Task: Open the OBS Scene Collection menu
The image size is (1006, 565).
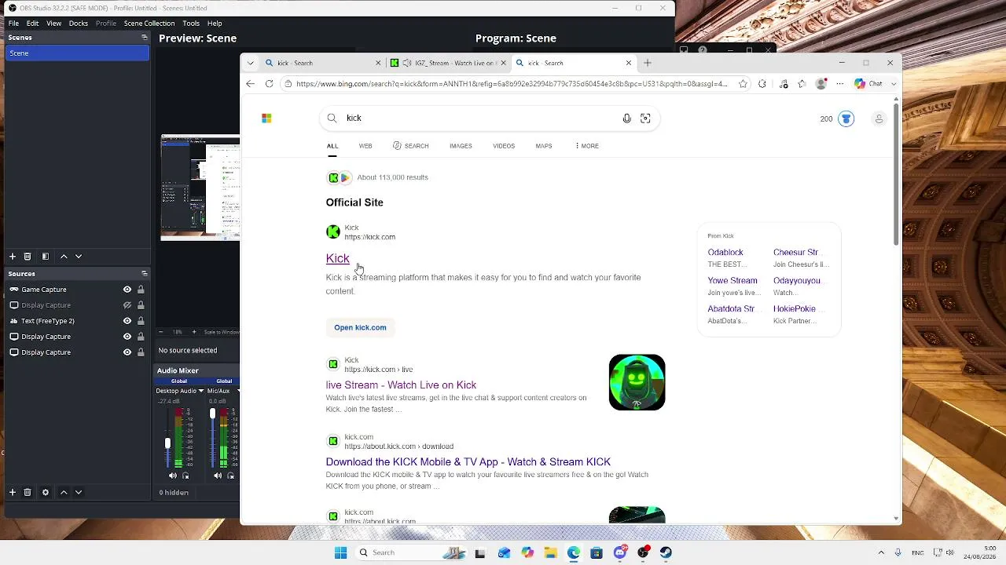Action: [x=149, y=24]
